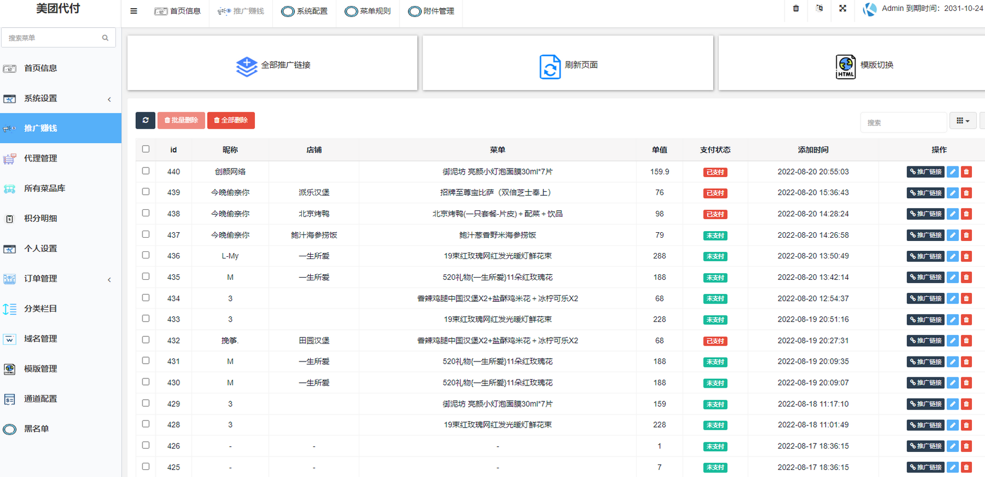Check the checkbox for row 428

click(x=146, y=424)
